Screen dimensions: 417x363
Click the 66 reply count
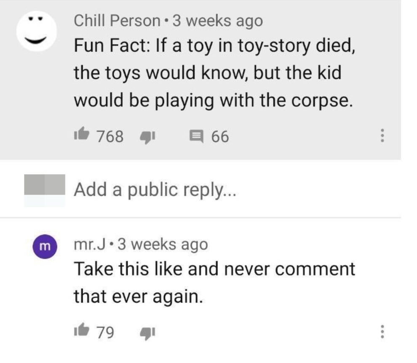point(220,136)
